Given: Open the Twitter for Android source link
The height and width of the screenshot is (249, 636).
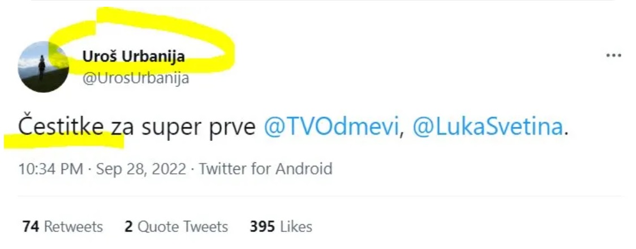Looking at the screenshot, I should [266, 169].
